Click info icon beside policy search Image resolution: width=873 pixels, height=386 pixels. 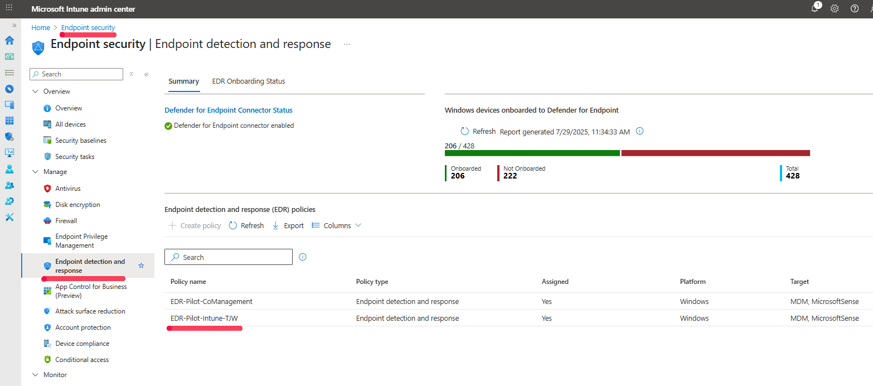pos(303,257)
